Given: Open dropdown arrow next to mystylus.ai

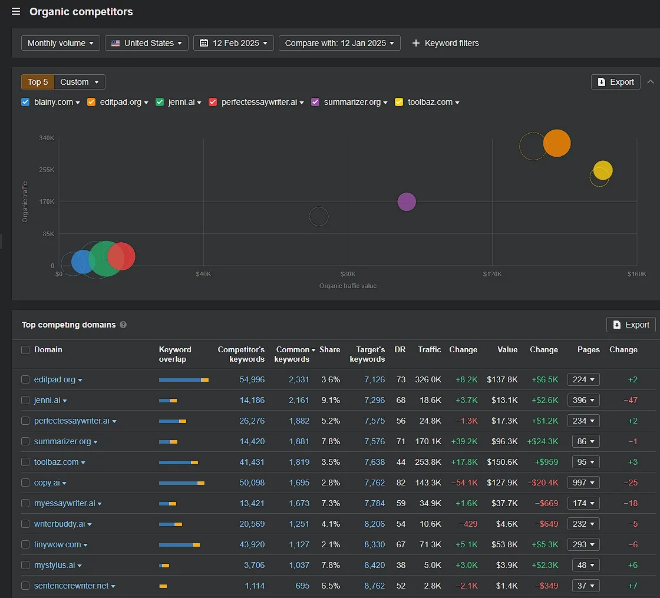Looking at the screenshot, I should [x=80, y=566].
